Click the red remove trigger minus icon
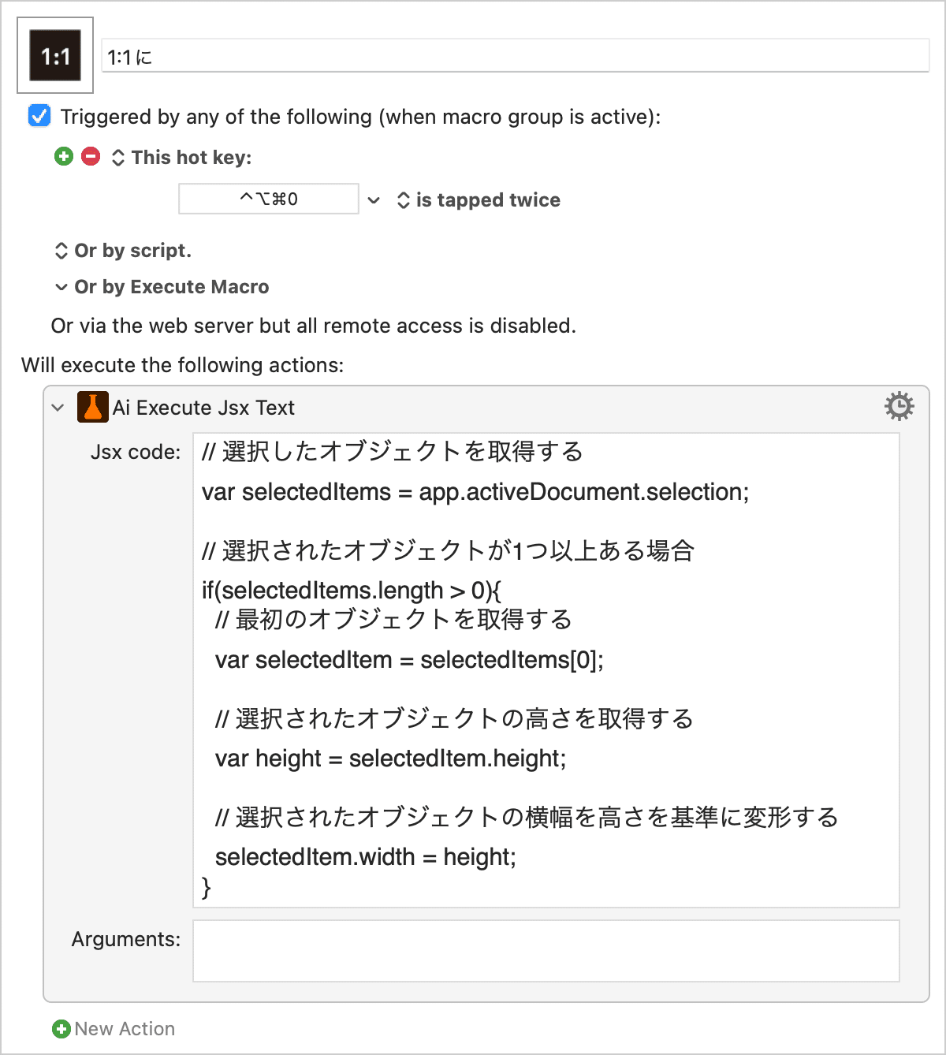Viewport: 946px width, 1055px height. [91, 157]
